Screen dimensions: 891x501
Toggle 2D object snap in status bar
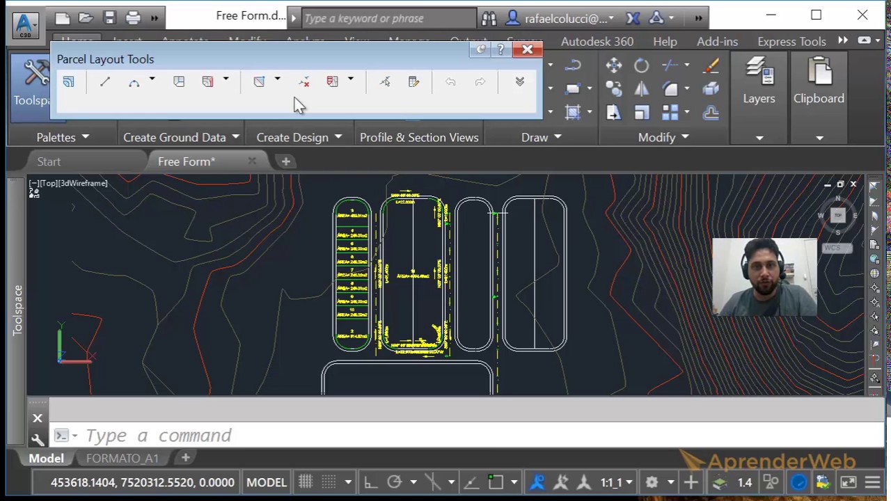pos(495,482)
